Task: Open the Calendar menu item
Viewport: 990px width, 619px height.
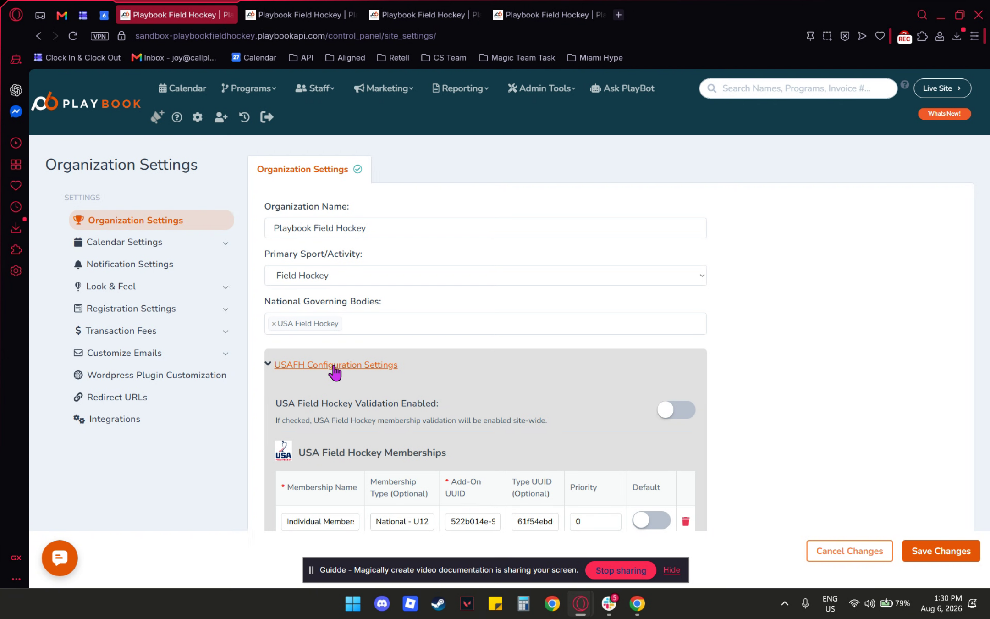Action: [x=182, y=88]
